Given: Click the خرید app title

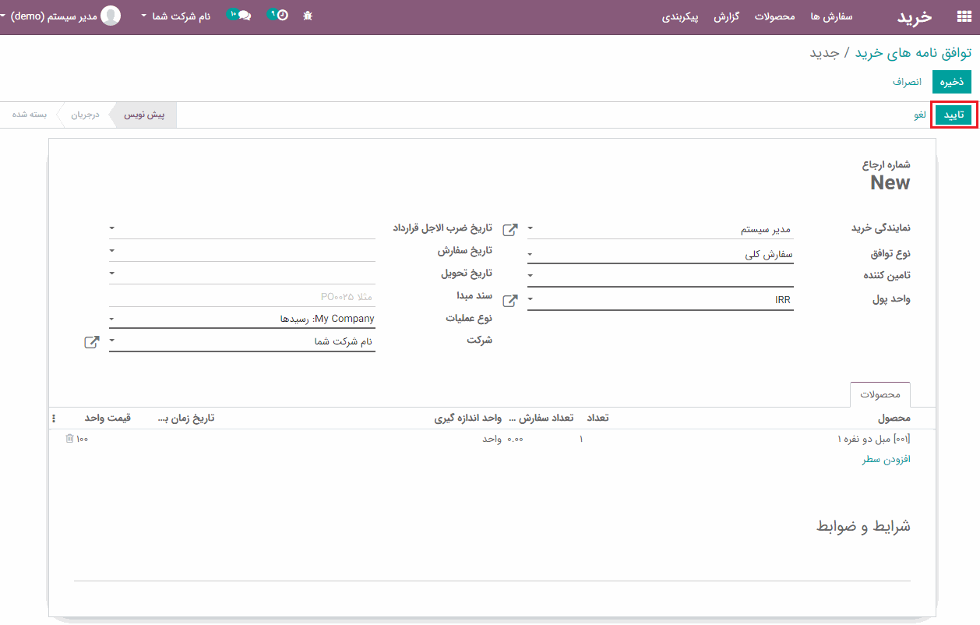Looking at the screenshot, I should (915, 16).
